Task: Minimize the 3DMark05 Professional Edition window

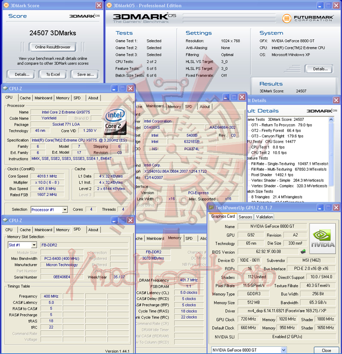Action: (x=320, y=6)
